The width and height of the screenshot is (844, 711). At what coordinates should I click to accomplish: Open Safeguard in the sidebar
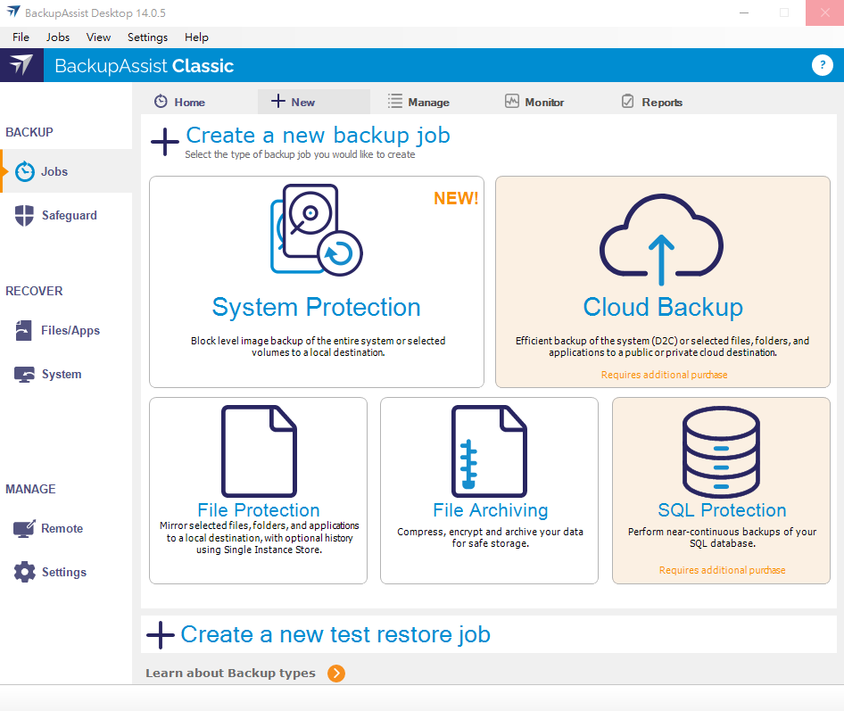coord(66,215)
